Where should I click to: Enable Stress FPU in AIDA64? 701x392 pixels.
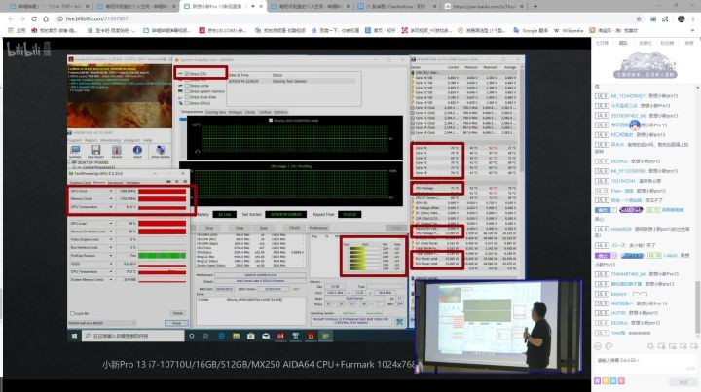[187, 80]
